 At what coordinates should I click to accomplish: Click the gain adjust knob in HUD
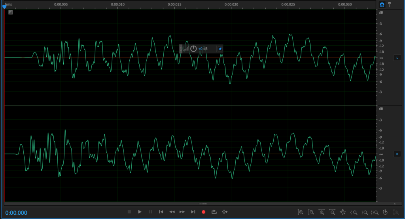pyautogui.click(x=193, y=49)
